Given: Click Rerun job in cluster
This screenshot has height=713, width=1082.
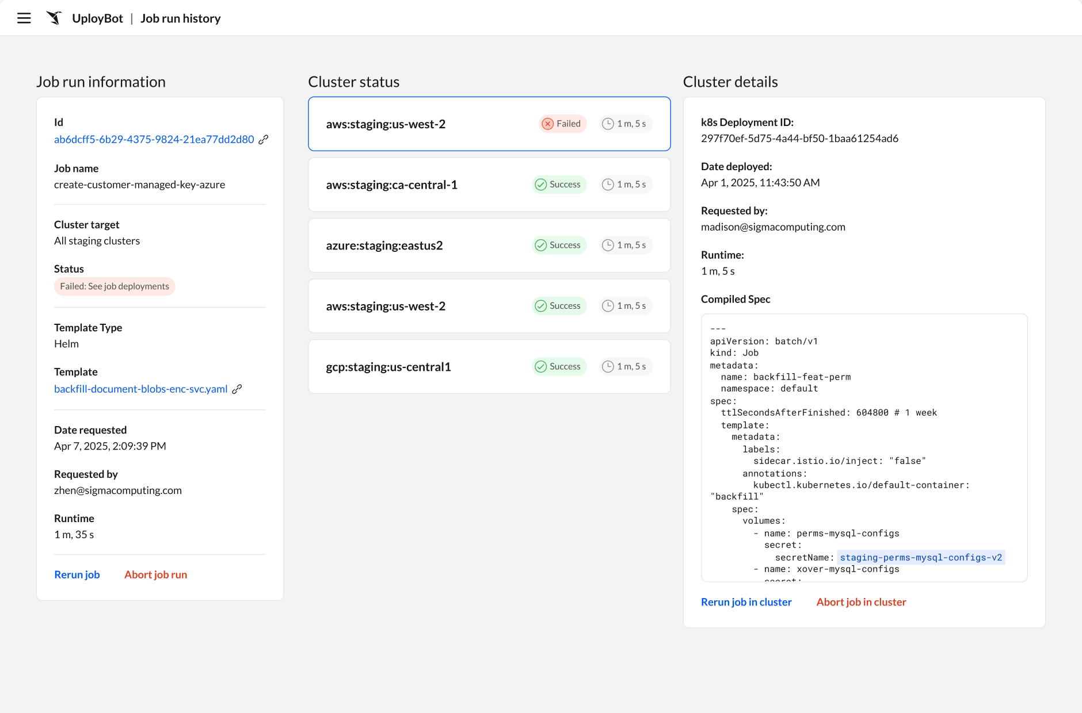Looking at the screenshot, I should tap(746, 602).
